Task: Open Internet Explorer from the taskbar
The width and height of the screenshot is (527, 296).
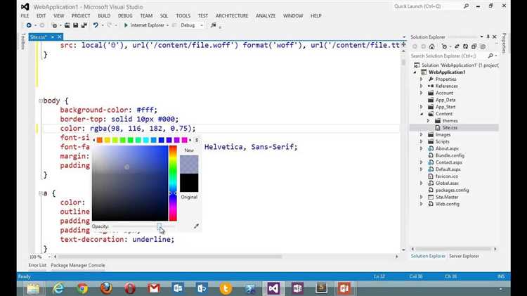Action: (x=58, y=288)
